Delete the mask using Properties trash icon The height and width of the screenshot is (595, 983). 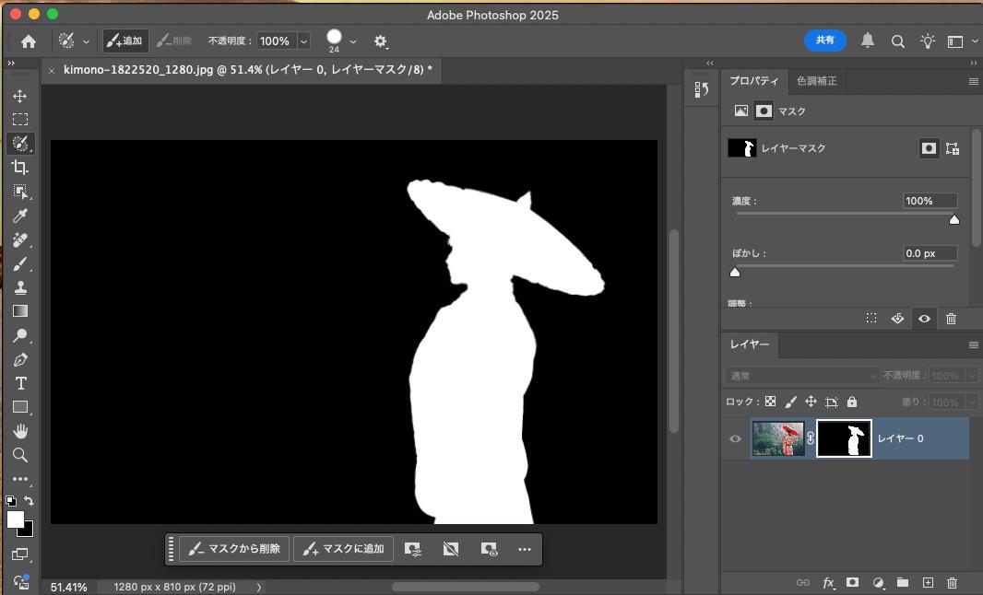(x=951, y=319)
